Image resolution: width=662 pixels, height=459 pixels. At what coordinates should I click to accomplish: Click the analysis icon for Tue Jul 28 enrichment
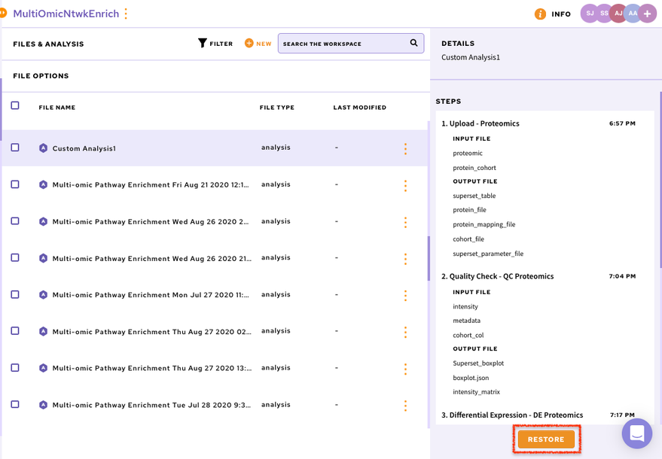(43, 405)
